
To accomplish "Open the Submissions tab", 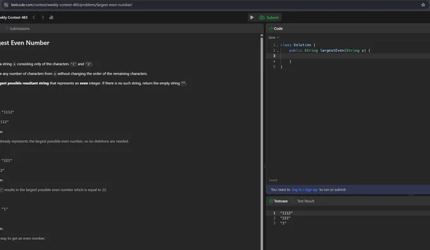I will pos(17,28).
